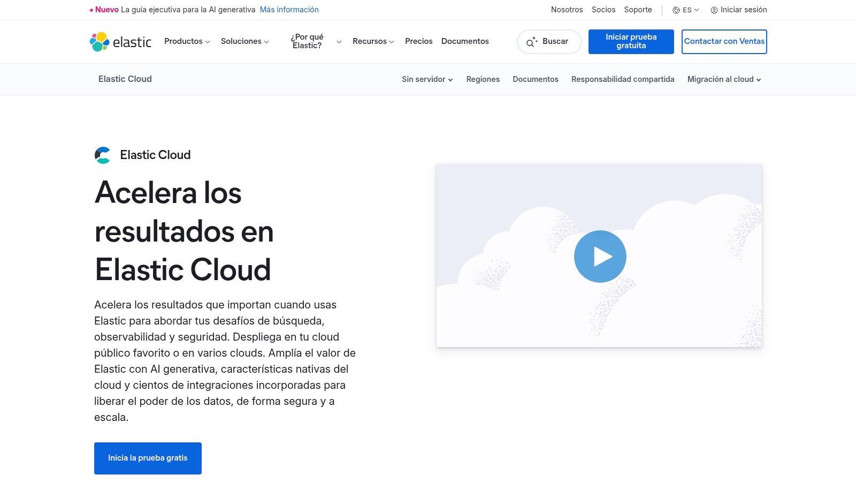Click the Elastic logo in the header
This screenshot has height=482, width=856.
120,42
